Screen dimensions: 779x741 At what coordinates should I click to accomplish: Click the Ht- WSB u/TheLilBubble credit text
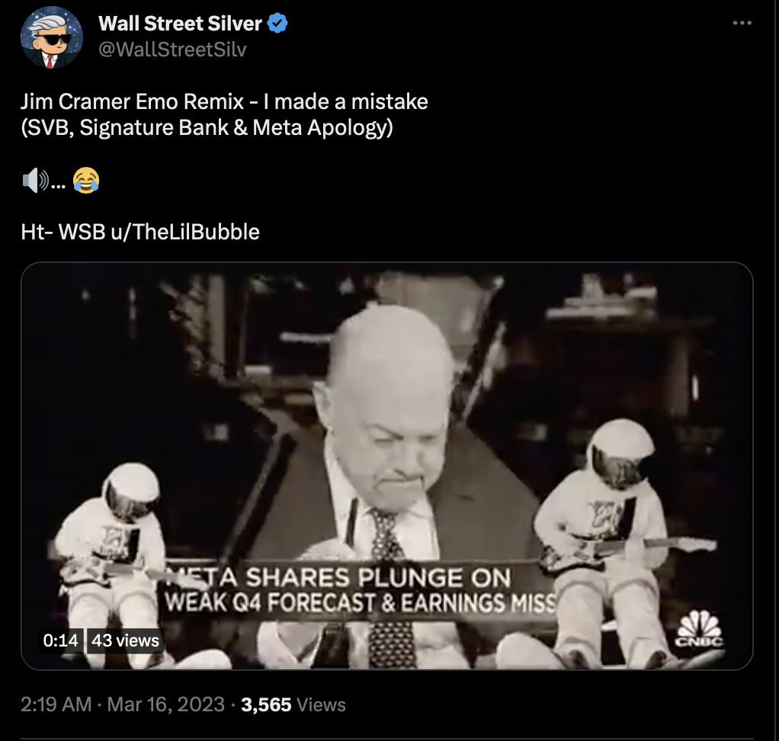click(140, 232)
